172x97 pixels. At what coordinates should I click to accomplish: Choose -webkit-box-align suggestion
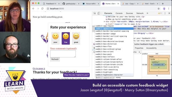114,39
